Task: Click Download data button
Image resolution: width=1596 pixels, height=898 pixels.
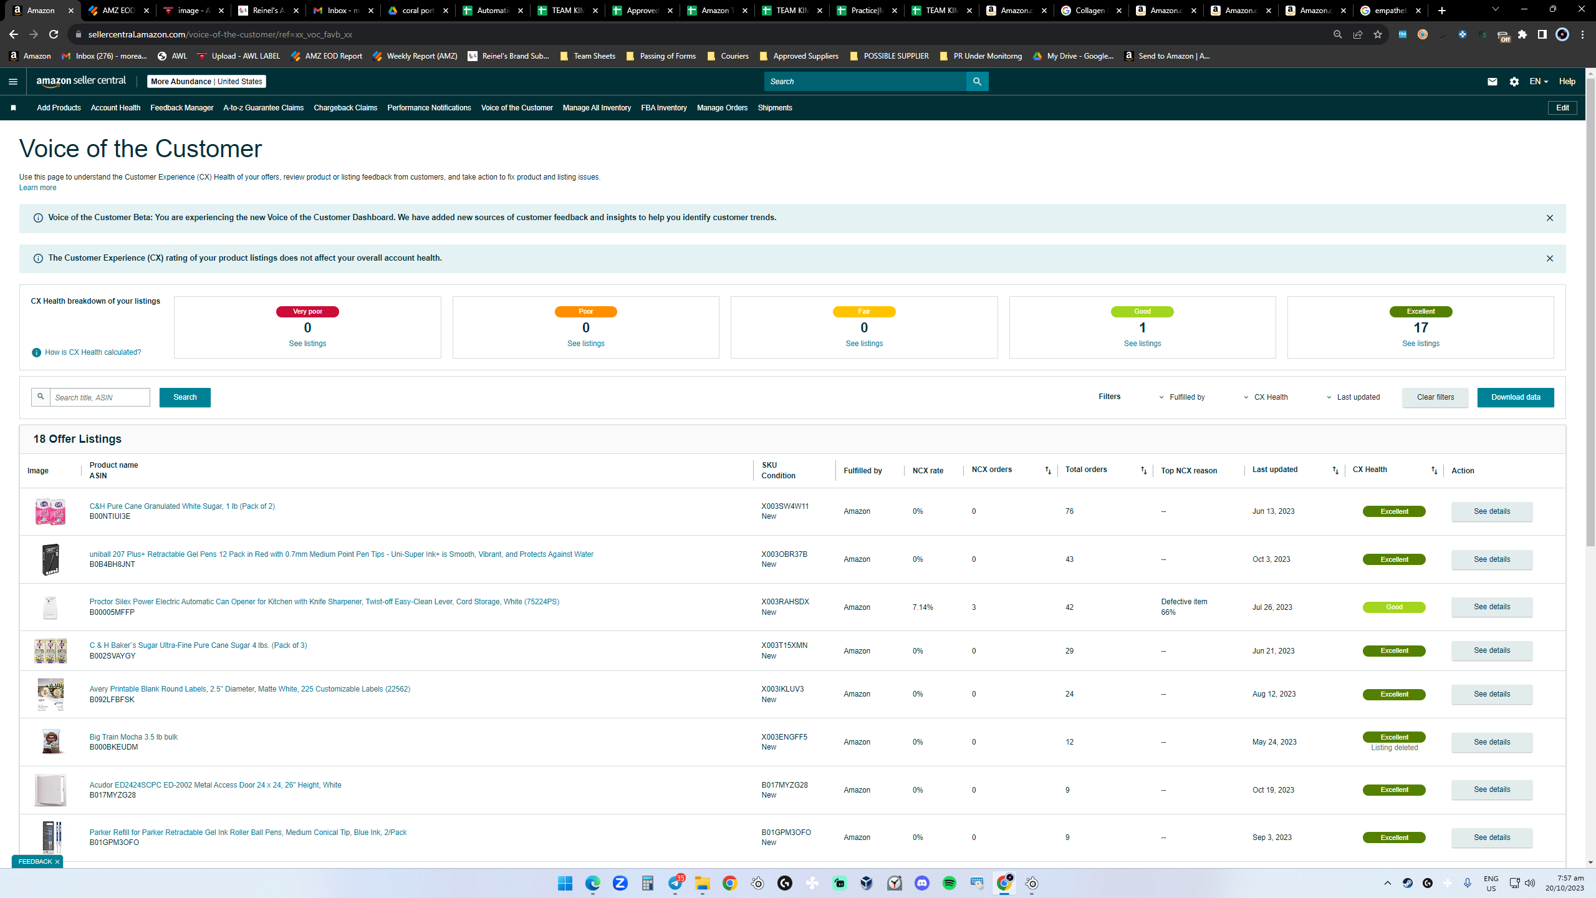Action: [x=1516, y=397]
